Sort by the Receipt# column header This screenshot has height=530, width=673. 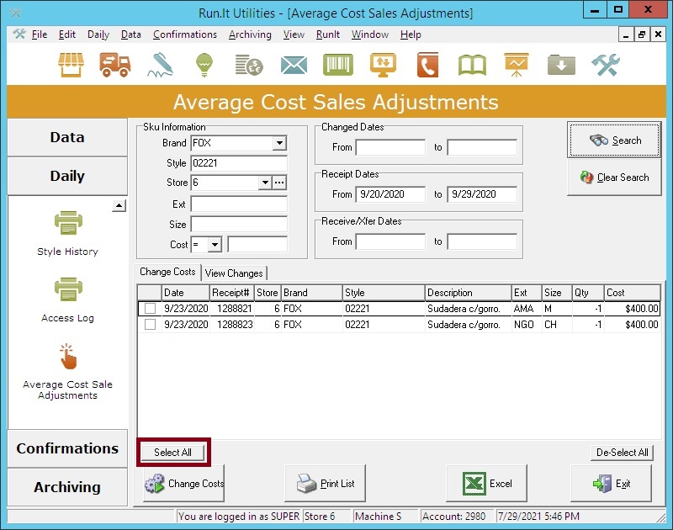[x=232, y=293]
